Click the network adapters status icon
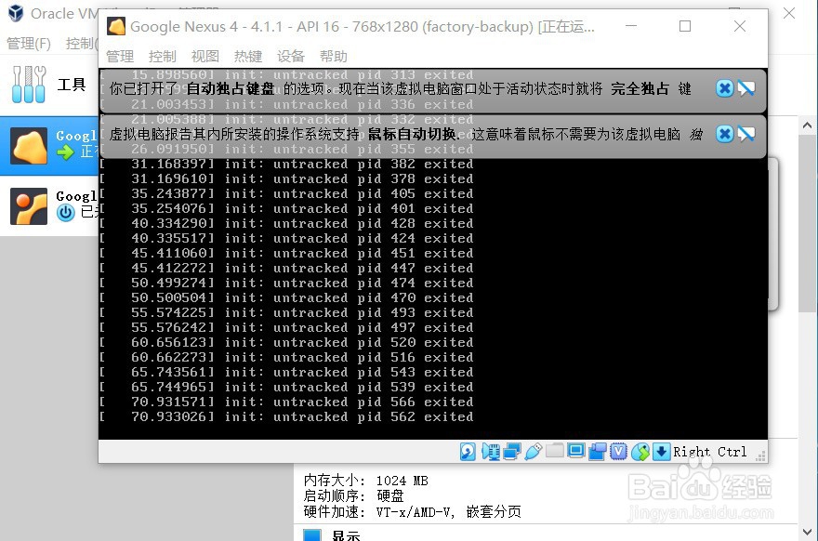Viewport: 818px width, 541px height. [x=512, y=451]
